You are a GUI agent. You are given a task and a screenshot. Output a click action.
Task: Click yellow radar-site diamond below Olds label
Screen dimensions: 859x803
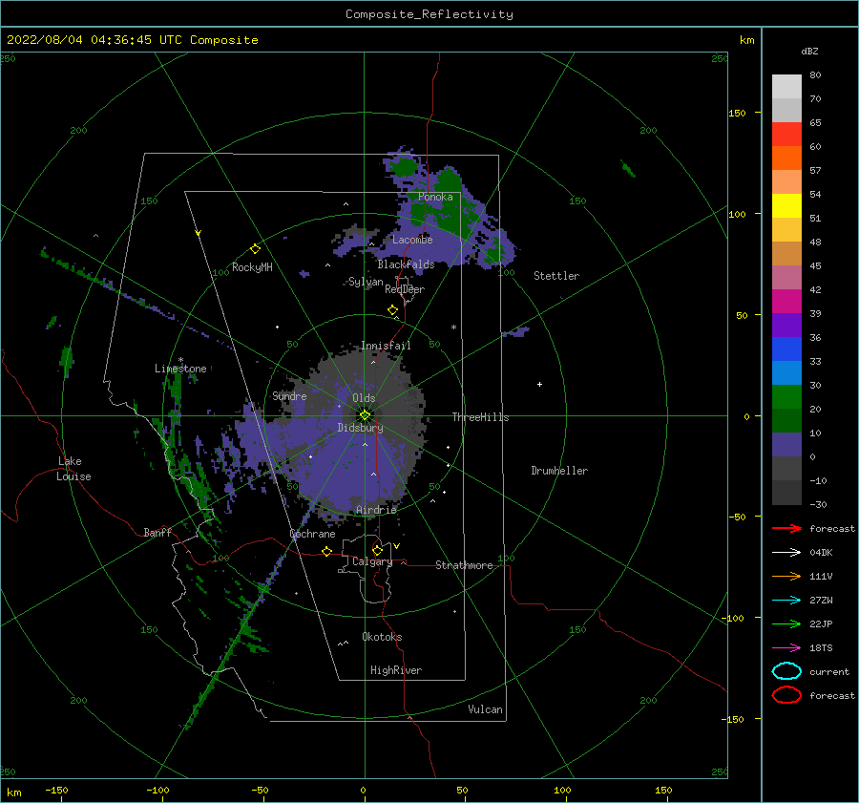click(x=365, y=415)
